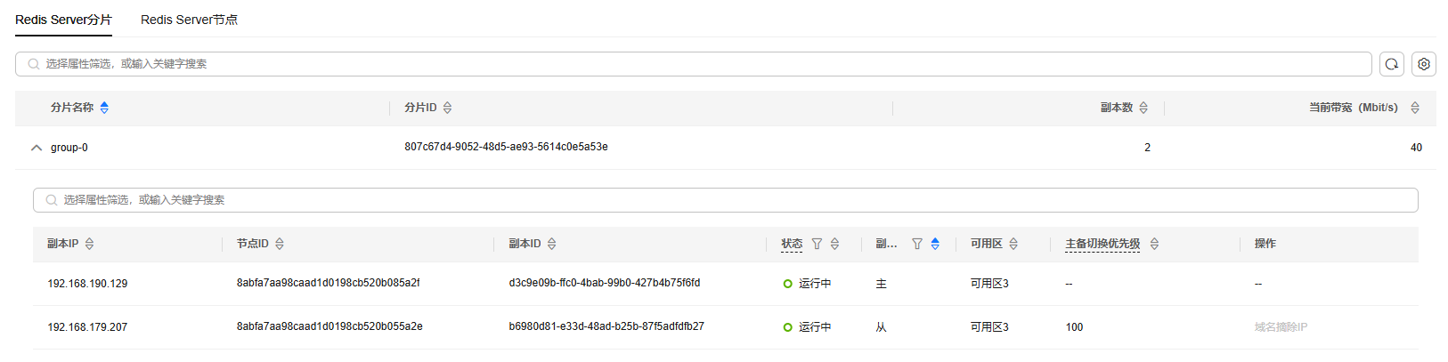Click 域名摘除IP link for replica 192.168.179.207

coord(1281,327)
